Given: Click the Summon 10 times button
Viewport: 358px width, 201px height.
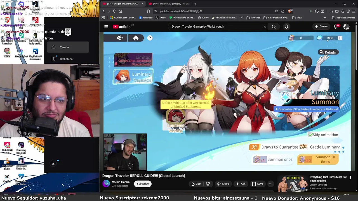Looking at the screenshot, I should pyautogui.click(x=318, y=159).
